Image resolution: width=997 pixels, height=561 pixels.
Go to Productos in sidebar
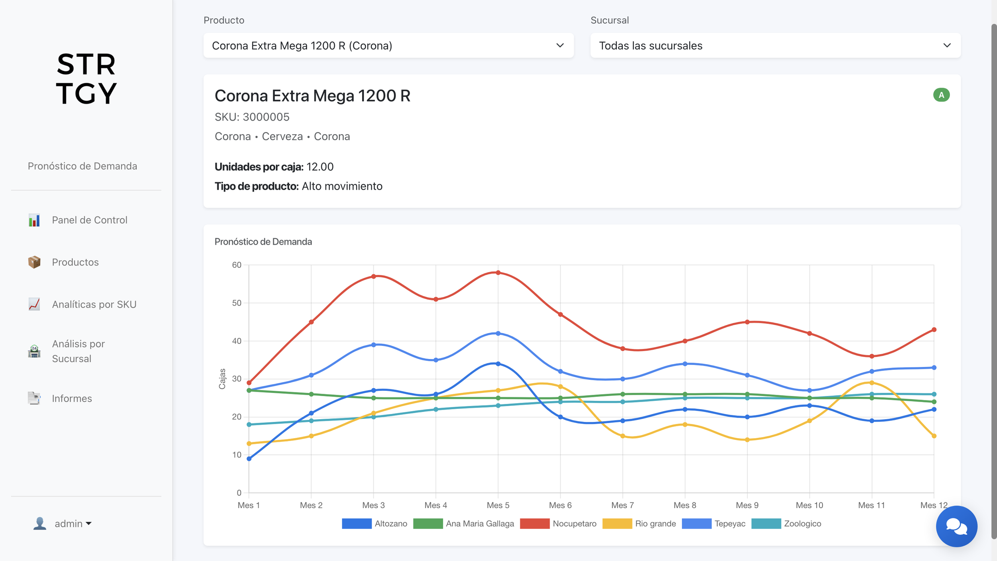click(x=75, y=262)
